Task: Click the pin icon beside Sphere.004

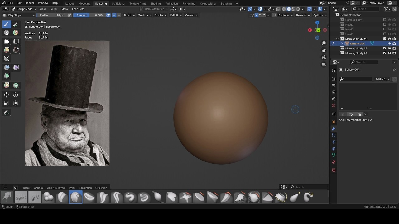Action: click(x=394, y=70)
